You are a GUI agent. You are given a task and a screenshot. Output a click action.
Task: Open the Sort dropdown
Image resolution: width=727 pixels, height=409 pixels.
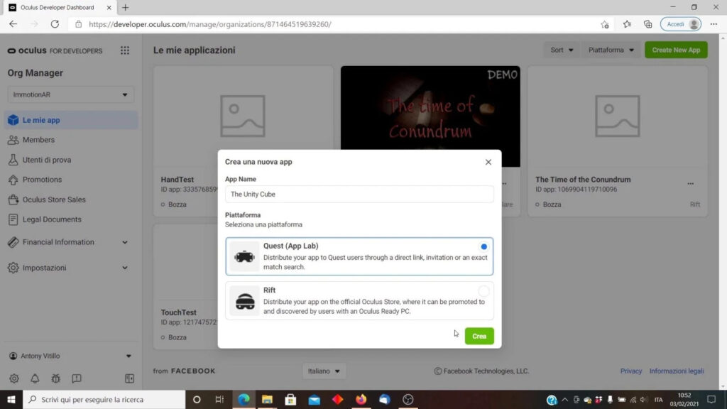coord(562,50)
